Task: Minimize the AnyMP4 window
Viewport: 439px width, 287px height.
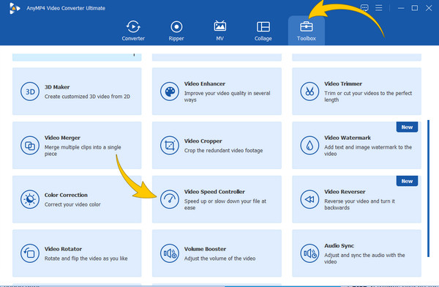Action: click(x=401, y=8)
